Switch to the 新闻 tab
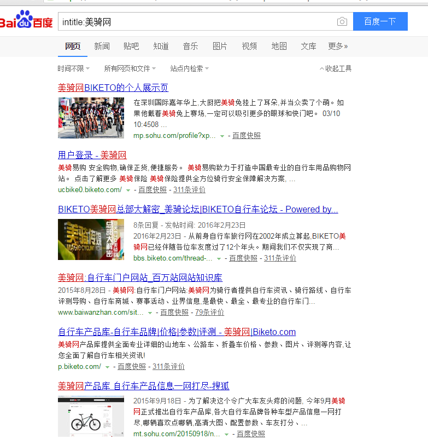 point(102,47)
